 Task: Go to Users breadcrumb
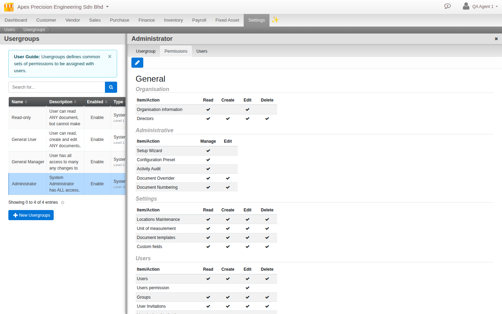(9, 30)
